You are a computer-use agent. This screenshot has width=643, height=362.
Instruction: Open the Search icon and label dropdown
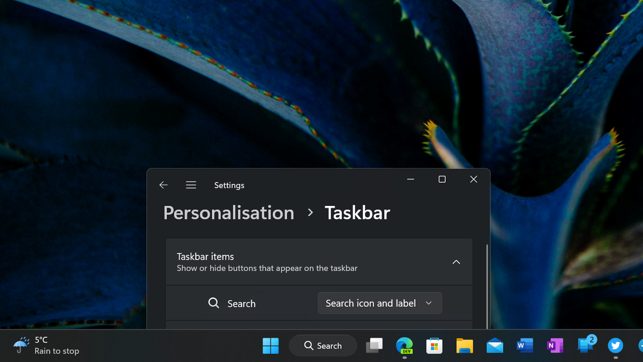pos(379,303)
